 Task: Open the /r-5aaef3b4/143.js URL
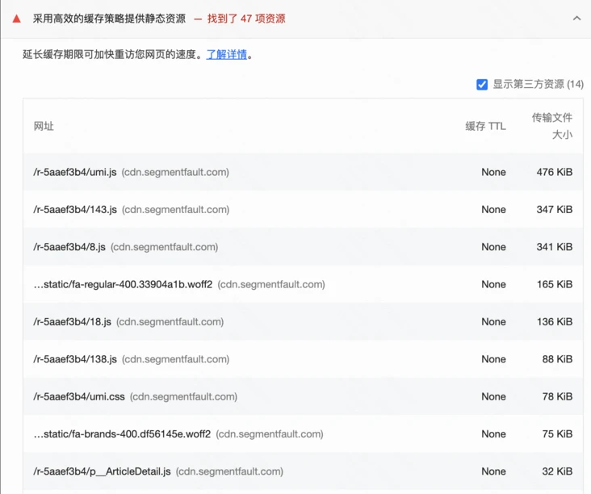(x=75, y=210)
